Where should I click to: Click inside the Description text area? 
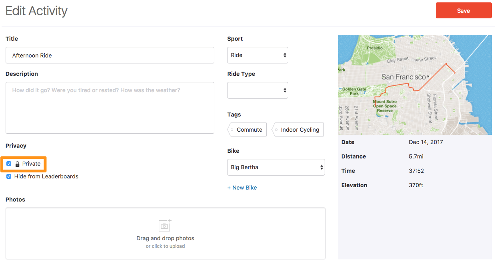pos(110,108)
